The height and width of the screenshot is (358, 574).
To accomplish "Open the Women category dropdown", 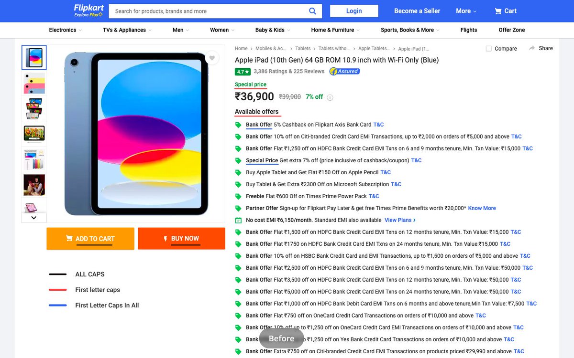I will click(x=222, y=30).
